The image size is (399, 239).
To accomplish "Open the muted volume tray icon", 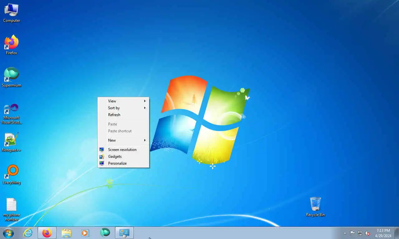I will tap(368, 233).
